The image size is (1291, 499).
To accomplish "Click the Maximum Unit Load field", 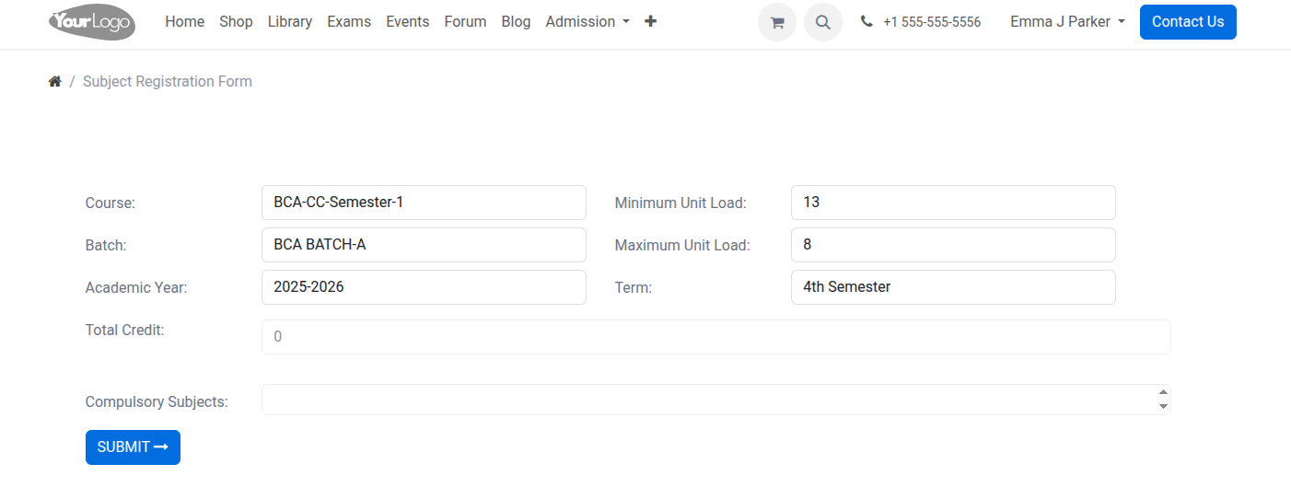I will coord(953,245).
